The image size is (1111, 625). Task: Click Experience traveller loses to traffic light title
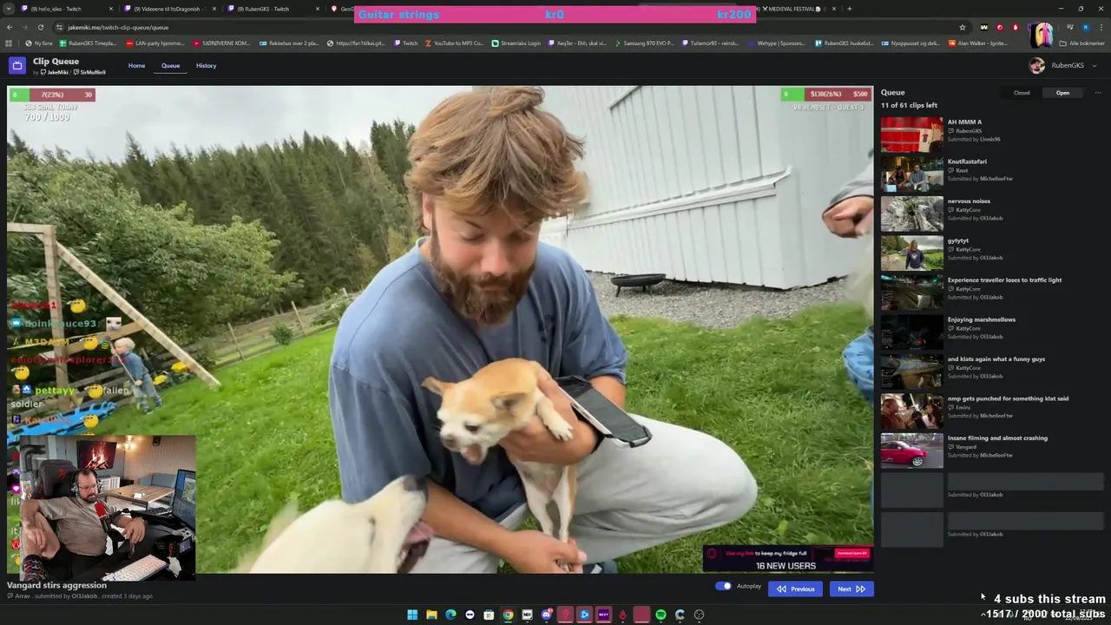point(1004,280)
